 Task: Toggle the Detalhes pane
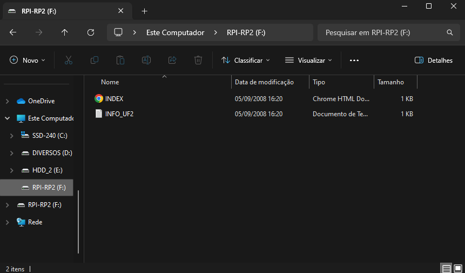[433, 60]
